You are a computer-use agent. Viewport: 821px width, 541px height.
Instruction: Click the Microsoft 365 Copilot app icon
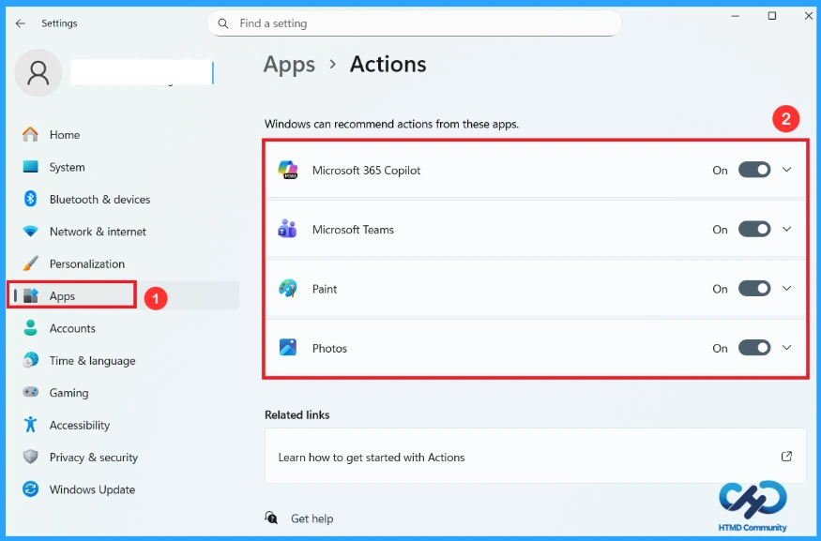click(288, 170)
